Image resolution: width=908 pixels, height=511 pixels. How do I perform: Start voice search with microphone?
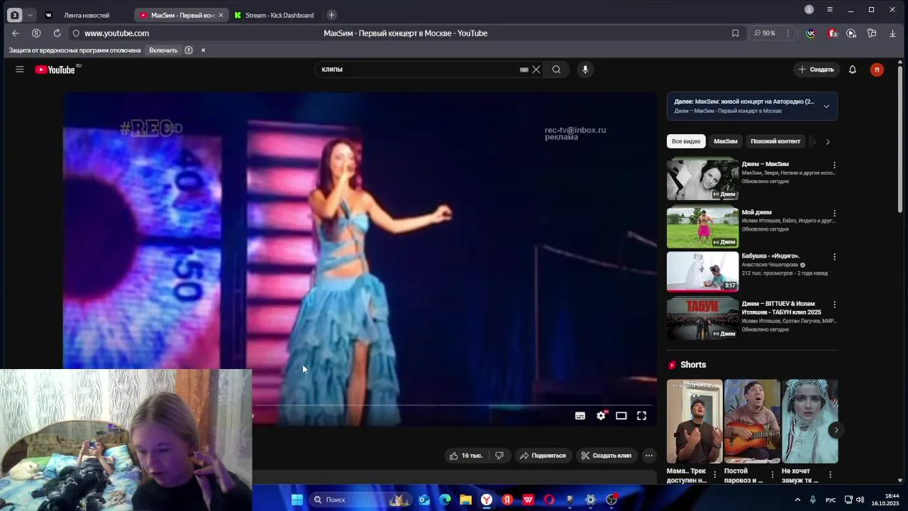585,70
